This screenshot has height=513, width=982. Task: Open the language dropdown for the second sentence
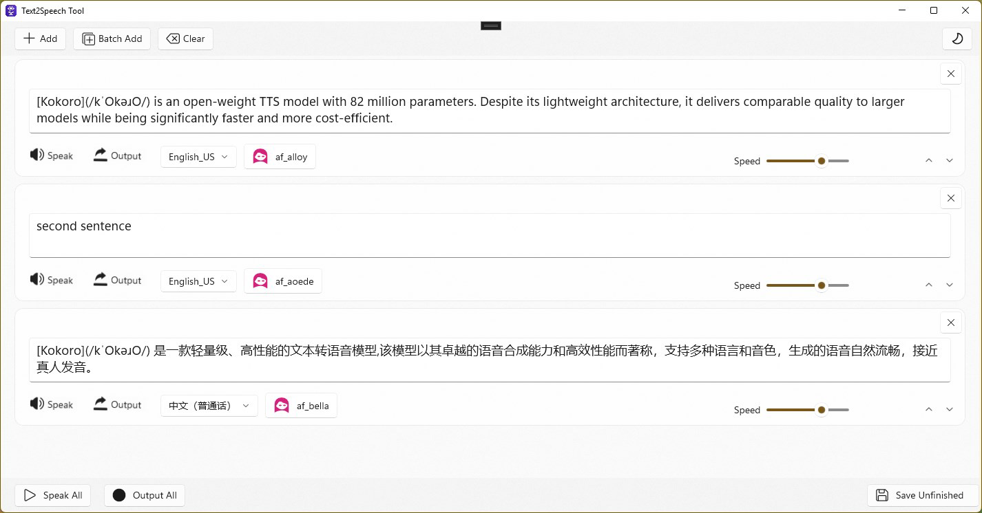(x=198, y=281)
